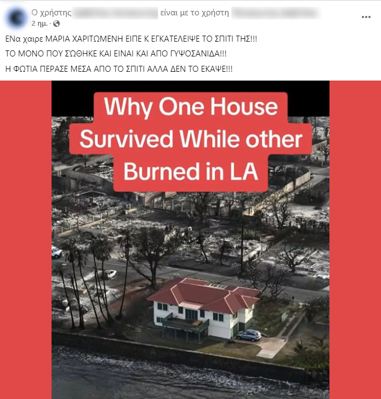Screen dimensions: 381x399
Task: Click the white vehicle at photo's left edge
Action: pyautogui.click(x=56, y=252)
